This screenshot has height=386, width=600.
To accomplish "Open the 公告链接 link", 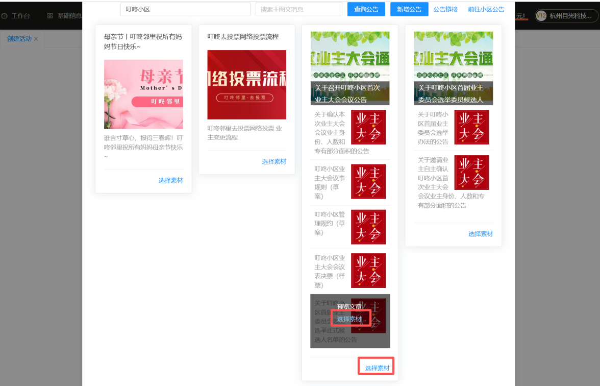I will 445,9.
